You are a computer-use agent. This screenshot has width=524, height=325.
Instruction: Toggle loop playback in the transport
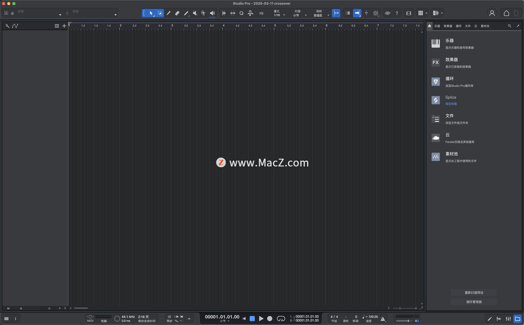click(x=281, y=319)
